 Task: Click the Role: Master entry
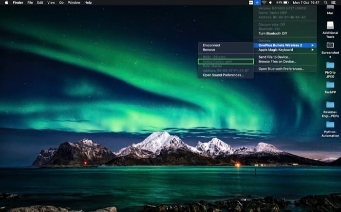tap(226, 66)
